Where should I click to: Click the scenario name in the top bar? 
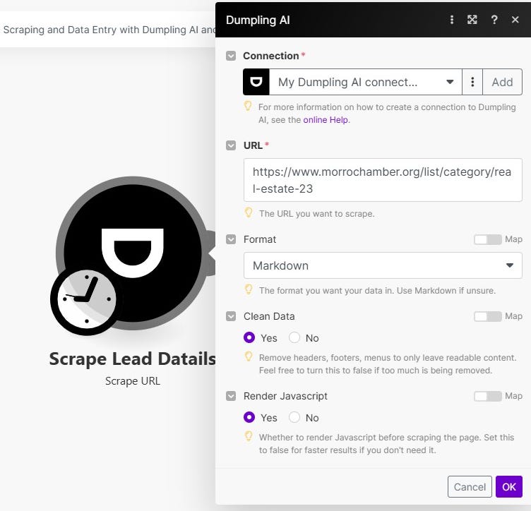(108, 30)
